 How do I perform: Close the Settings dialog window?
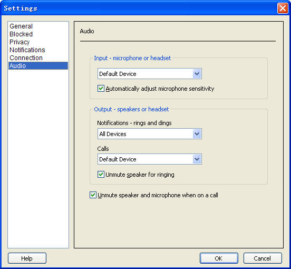point(283,8)
